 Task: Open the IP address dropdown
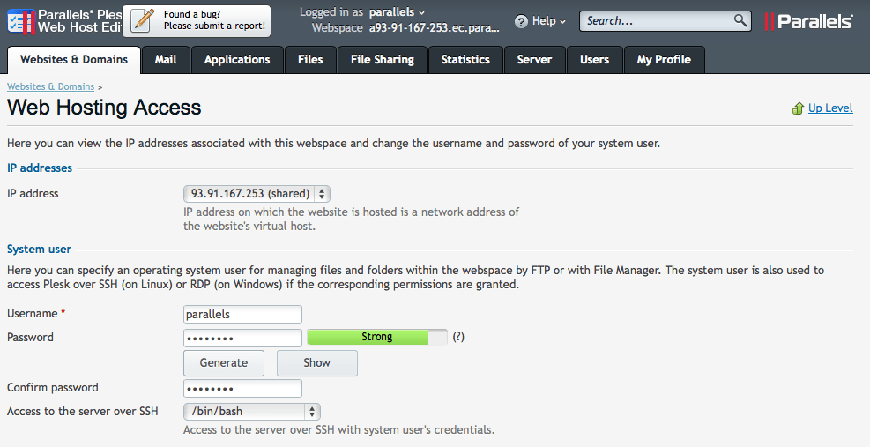pos(257,194)
